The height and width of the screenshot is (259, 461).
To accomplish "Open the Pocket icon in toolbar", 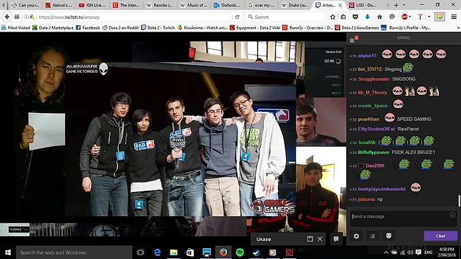I will [x=355, y=17].
